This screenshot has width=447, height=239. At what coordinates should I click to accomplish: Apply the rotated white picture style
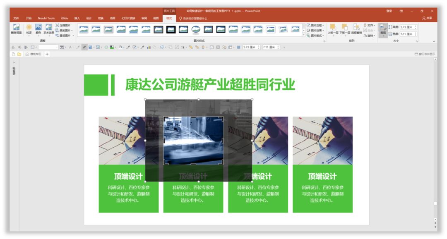[283, 29]
